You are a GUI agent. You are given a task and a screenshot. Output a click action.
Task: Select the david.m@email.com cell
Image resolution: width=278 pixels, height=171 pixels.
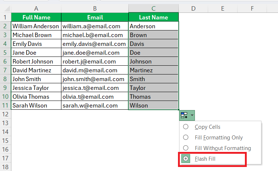point(95,70)
